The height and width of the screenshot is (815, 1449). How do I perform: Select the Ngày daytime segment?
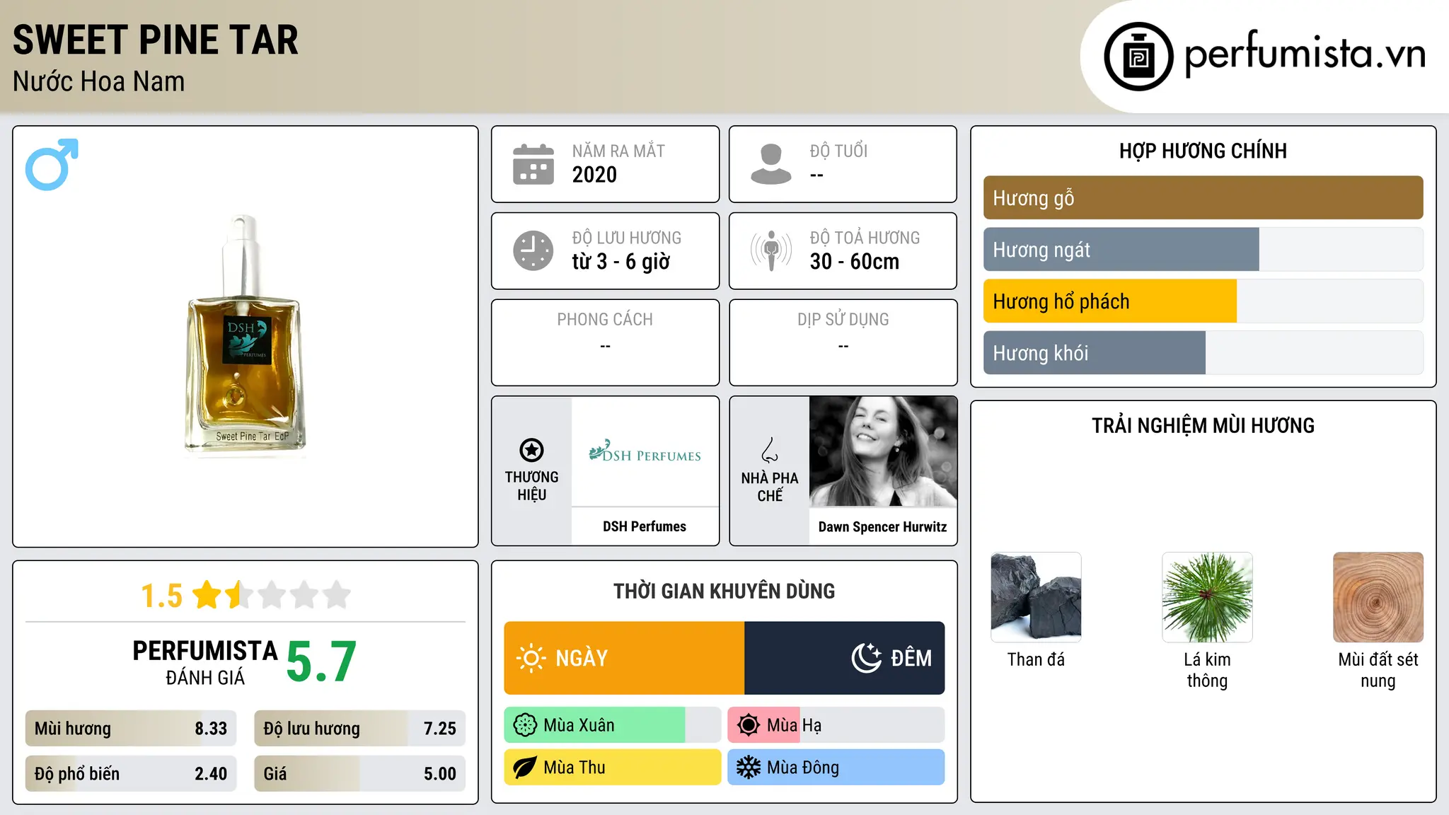pos(624,658)
